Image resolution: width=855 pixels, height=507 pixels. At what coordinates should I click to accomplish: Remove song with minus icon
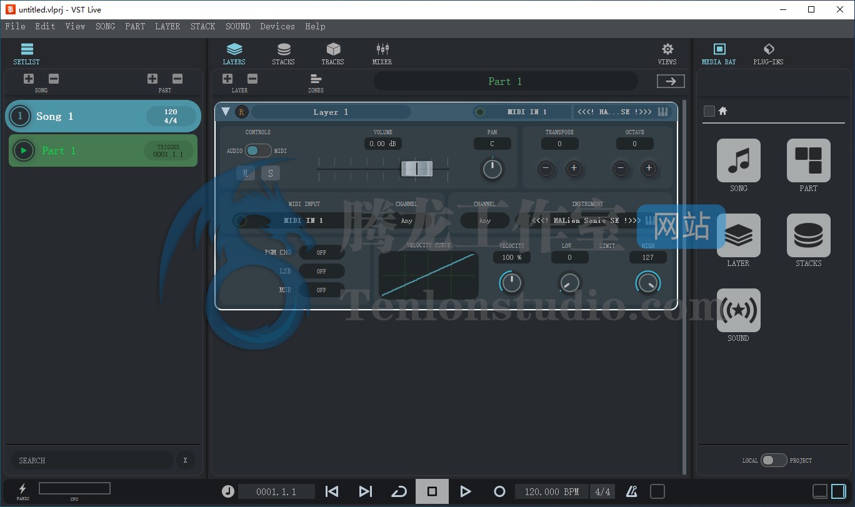[54, 79]
